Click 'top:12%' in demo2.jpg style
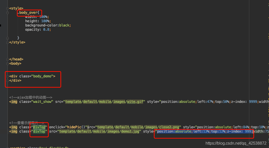This screenshot has width=269, height=148. [218, 131]
